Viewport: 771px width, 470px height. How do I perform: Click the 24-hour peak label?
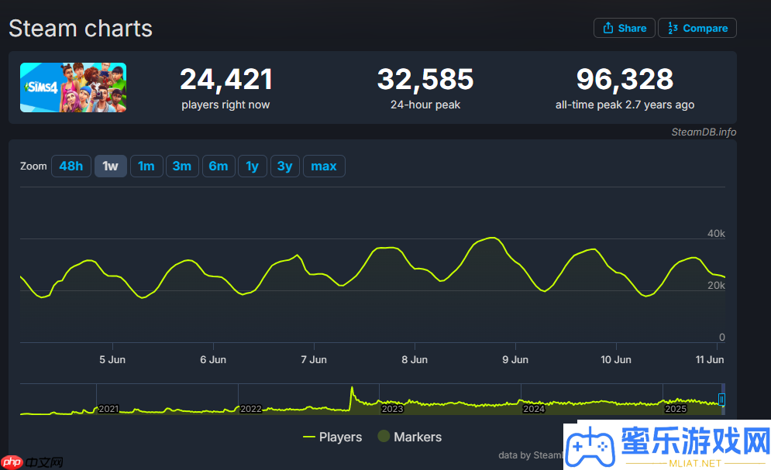(x=425, y=105)
